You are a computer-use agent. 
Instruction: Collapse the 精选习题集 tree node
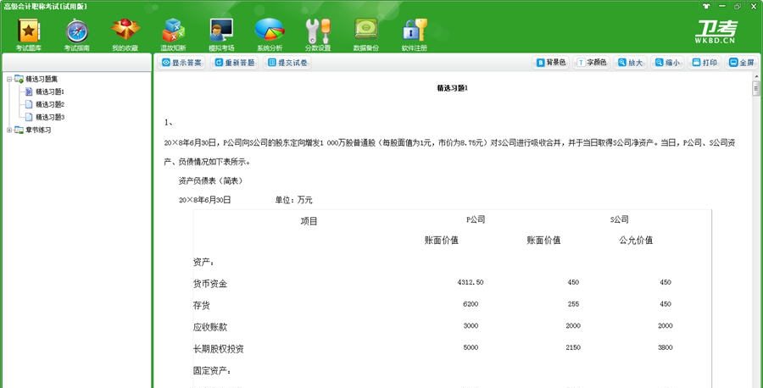[9, 79]
